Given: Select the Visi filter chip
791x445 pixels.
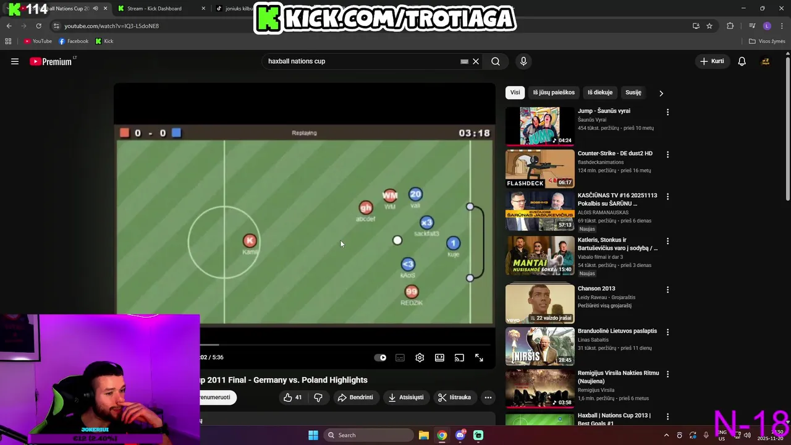Looking at the screenshot, I should click(x=515, y=93).
